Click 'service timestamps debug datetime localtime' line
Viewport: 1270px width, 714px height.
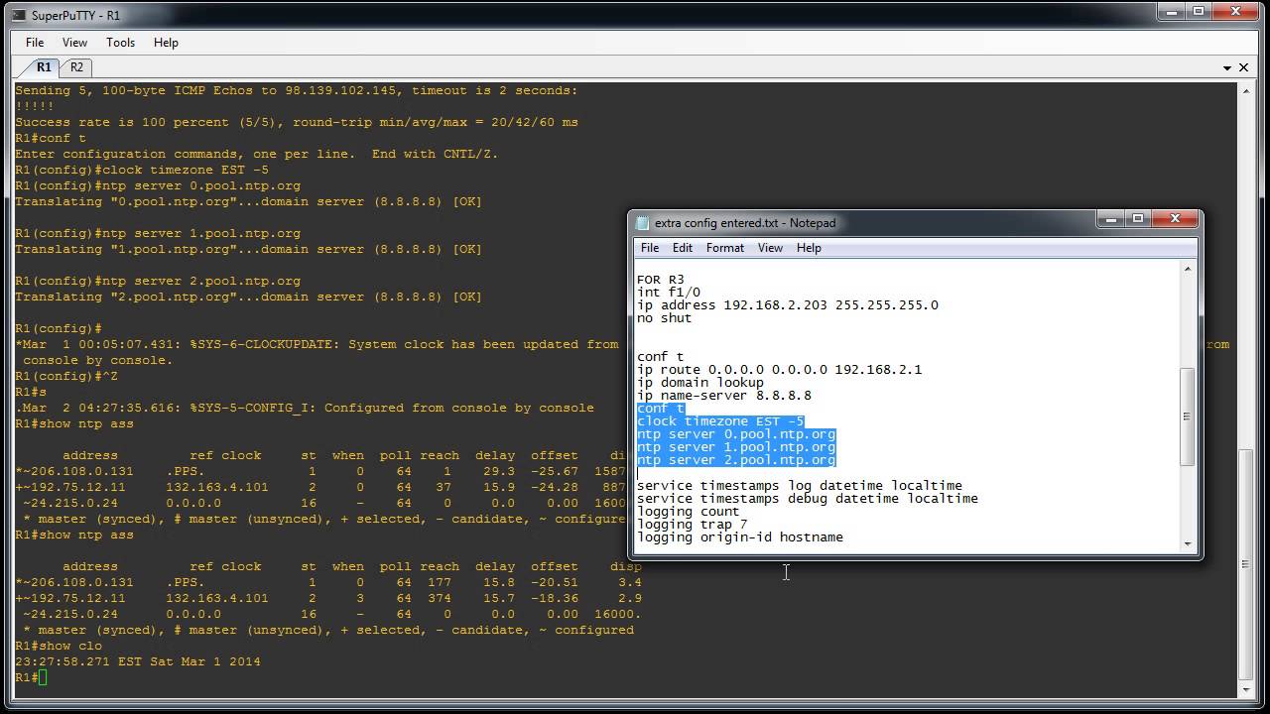(x=808, y=499)
